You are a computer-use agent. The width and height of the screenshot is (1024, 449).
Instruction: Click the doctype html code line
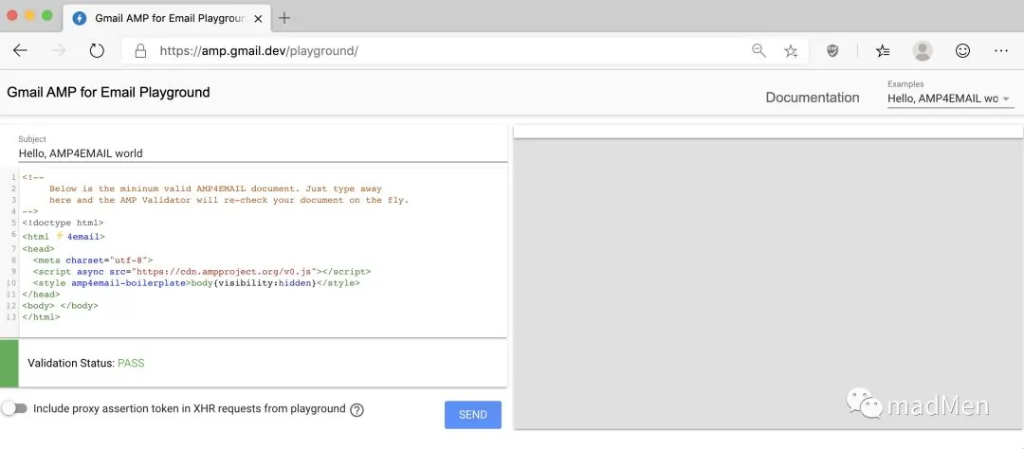pyautogui.click(x=63, y=223)
